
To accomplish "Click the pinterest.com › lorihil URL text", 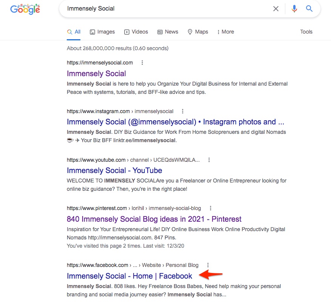I will 134,208.
